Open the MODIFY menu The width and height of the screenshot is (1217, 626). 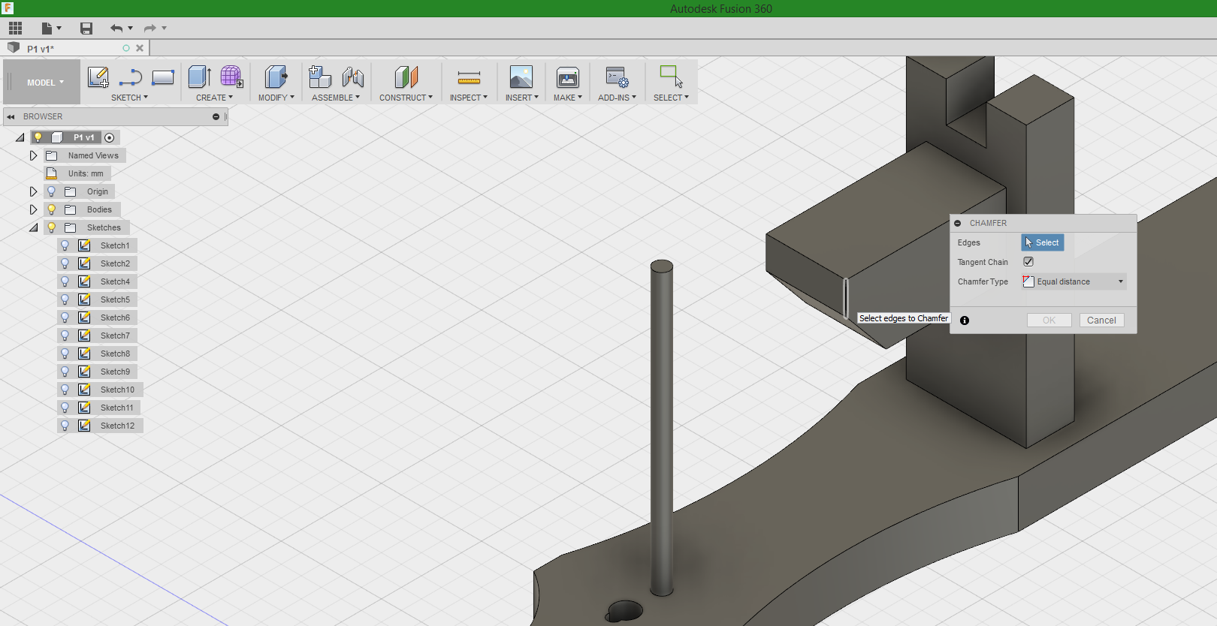pos(276,98)
